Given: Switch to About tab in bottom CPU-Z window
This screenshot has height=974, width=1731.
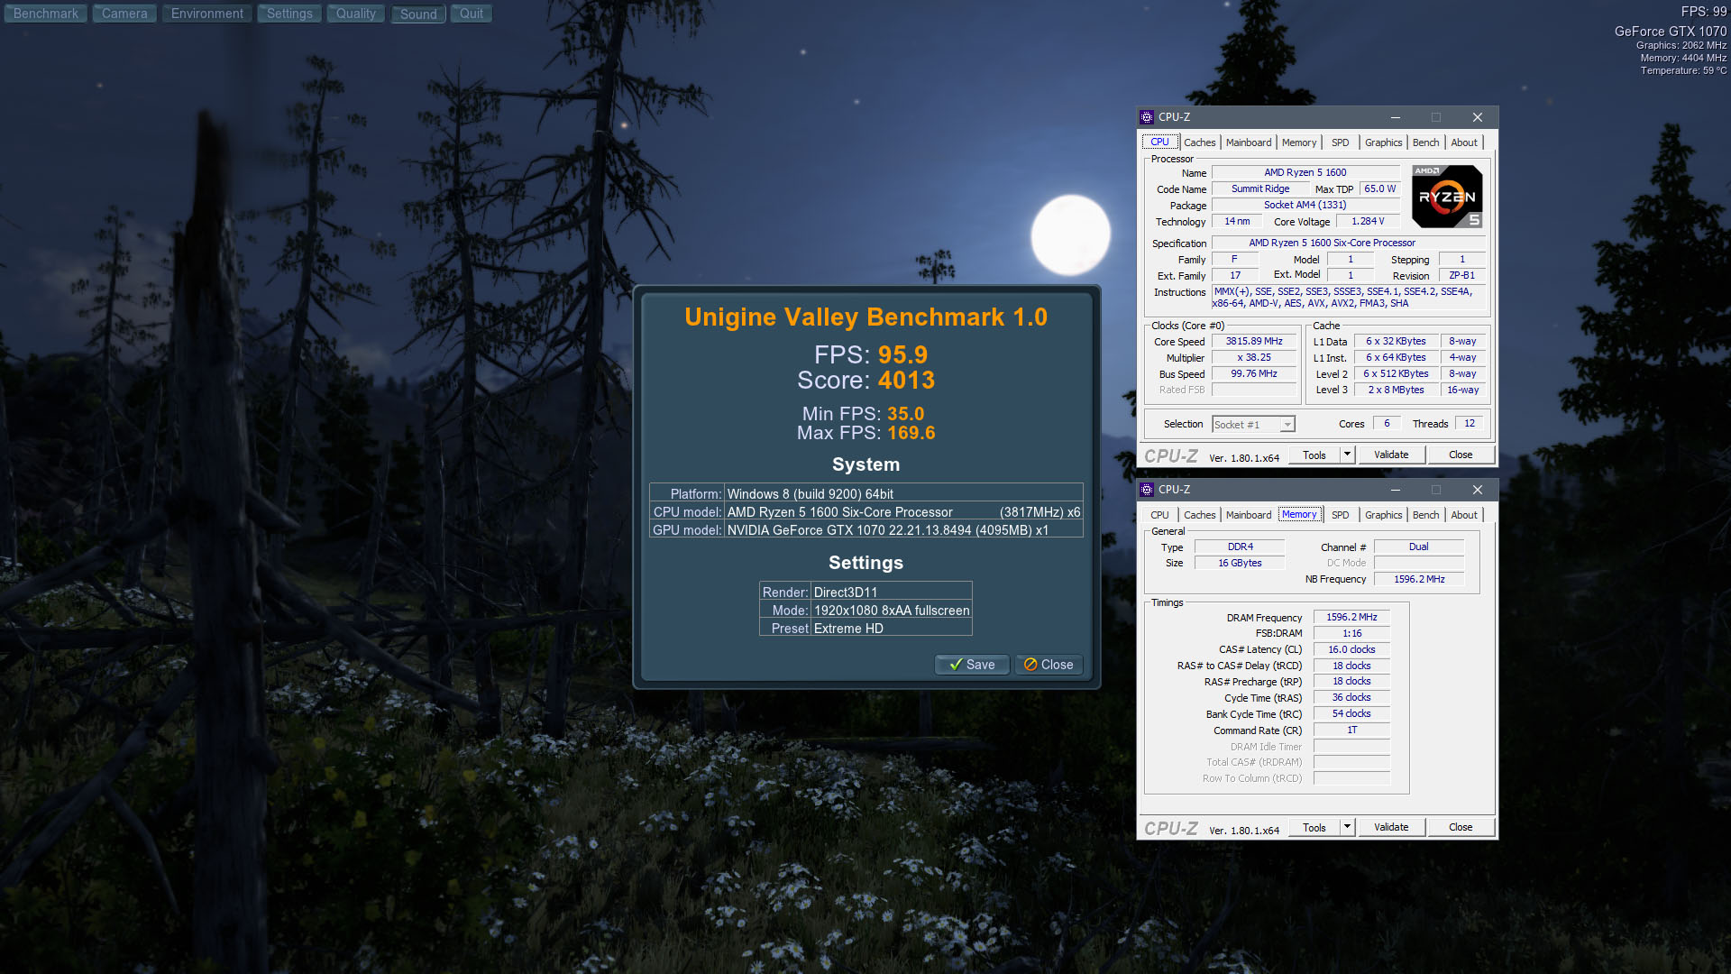Looking at the screenshot, I should (1464, 515).
